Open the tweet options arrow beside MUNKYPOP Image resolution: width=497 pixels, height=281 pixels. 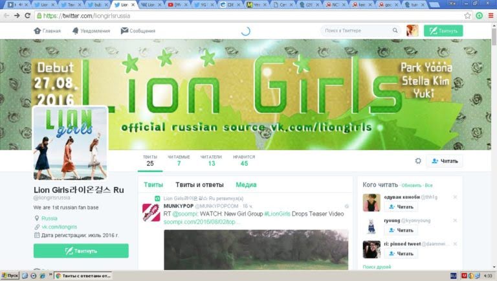[347, 206]
